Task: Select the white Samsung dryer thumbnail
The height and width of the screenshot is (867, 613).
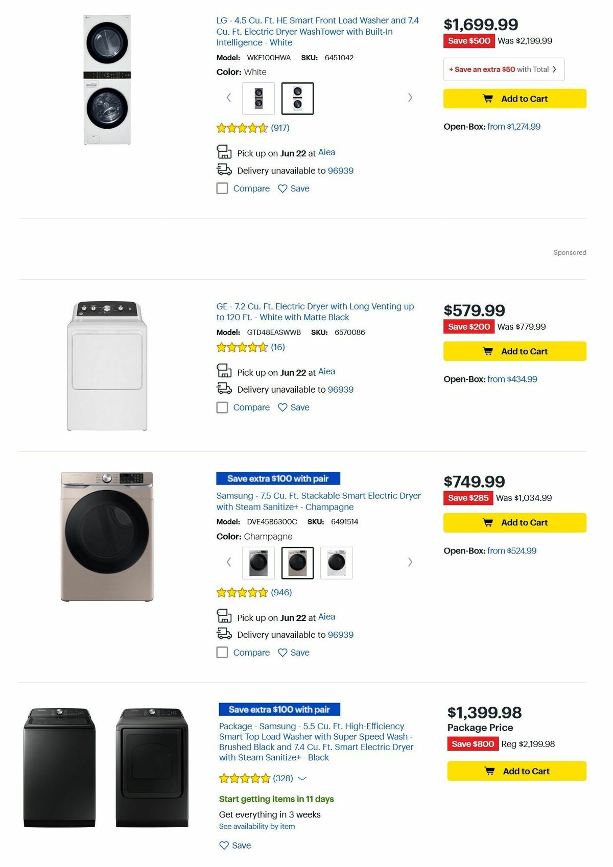Action: click(x=337, y=563)
